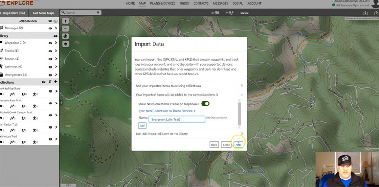Click the Explore logo
The height and width of the screenshot is (187, 379).
[17, 3]
